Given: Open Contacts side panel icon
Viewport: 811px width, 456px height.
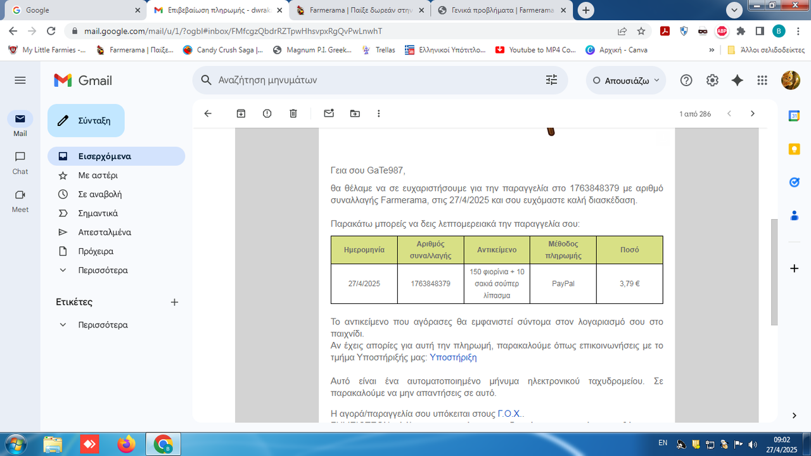Looking at the screenshot, I should click(794, 215).
